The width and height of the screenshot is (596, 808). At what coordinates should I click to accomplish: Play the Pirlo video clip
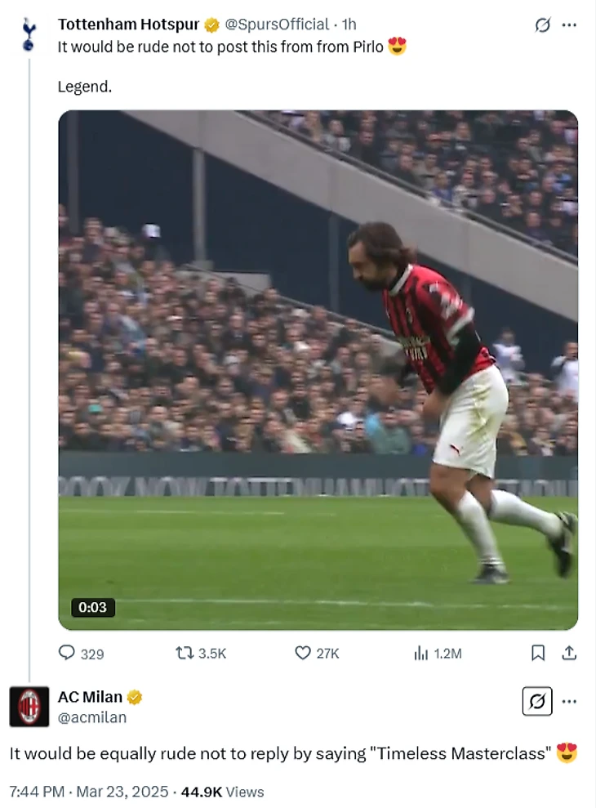[318, 369]
